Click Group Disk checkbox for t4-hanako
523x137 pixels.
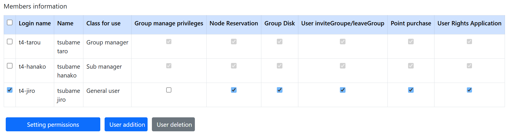click(x=280, y=66)
